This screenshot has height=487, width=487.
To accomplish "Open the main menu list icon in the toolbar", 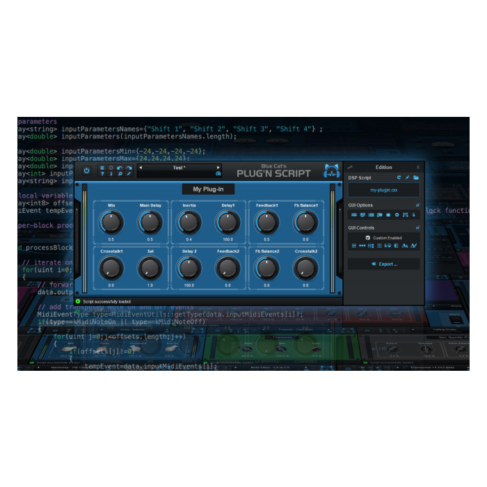I will click(102, 168).
